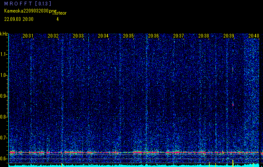Click the MROFFT [0.1.3] title text
The width and height of the screenshot is (263, 167).
[x=28, y=3]
